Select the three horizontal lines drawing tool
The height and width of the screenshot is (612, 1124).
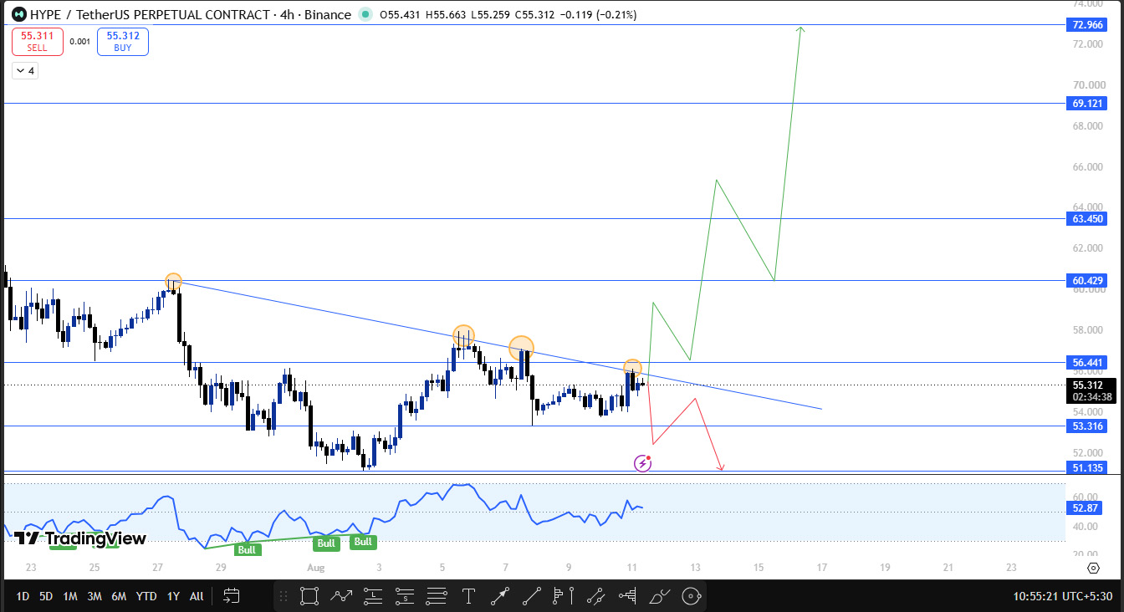[436, 596]
